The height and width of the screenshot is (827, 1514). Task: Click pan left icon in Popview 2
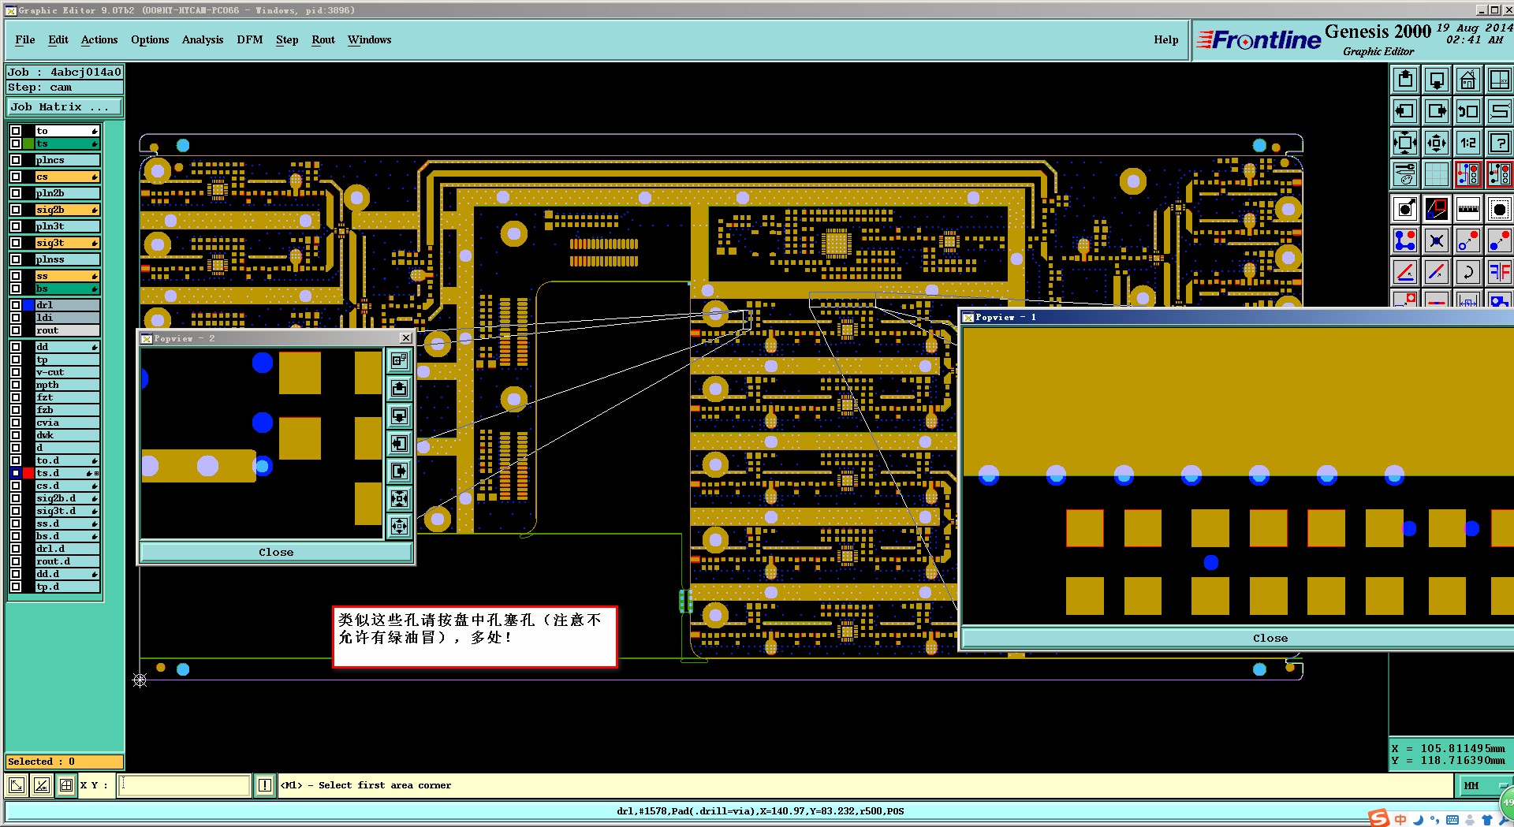click(400, 443)
